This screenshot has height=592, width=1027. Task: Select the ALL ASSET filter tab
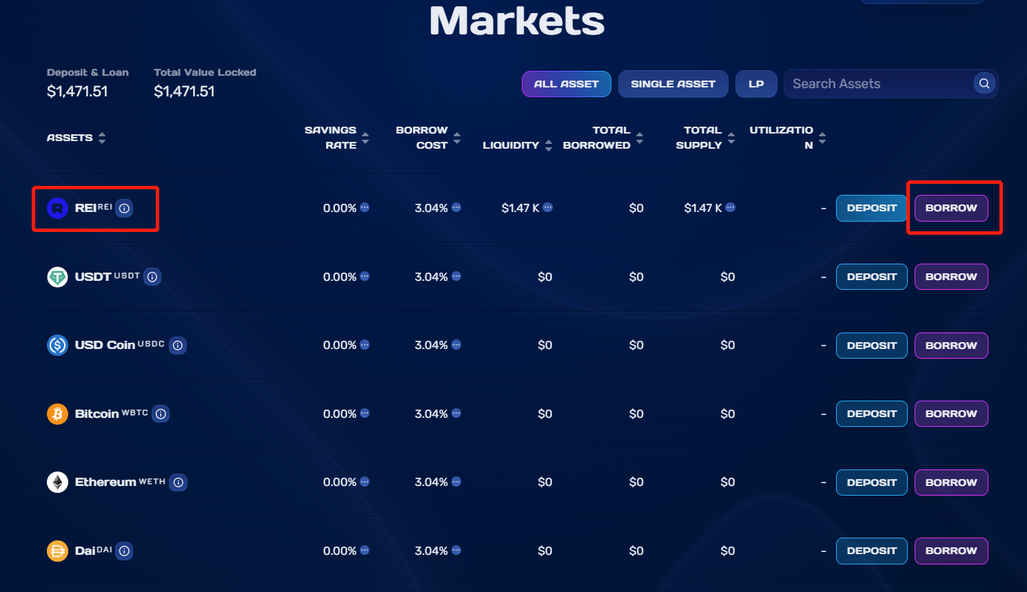point(567,84)
